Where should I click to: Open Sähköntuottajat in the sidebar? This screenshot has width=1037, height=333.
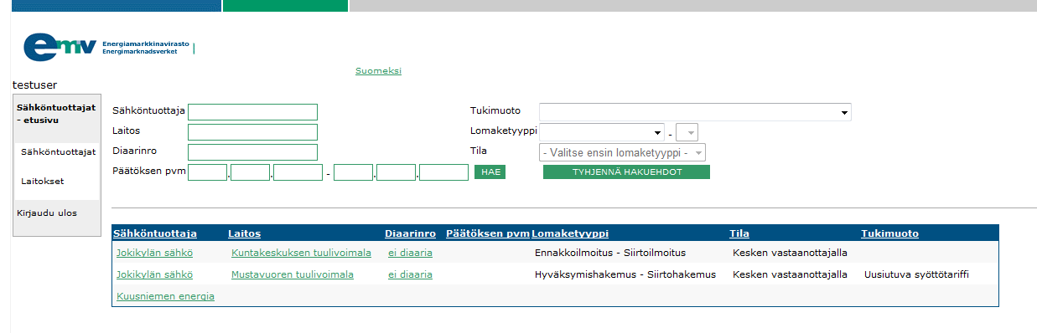coord(59,152)
